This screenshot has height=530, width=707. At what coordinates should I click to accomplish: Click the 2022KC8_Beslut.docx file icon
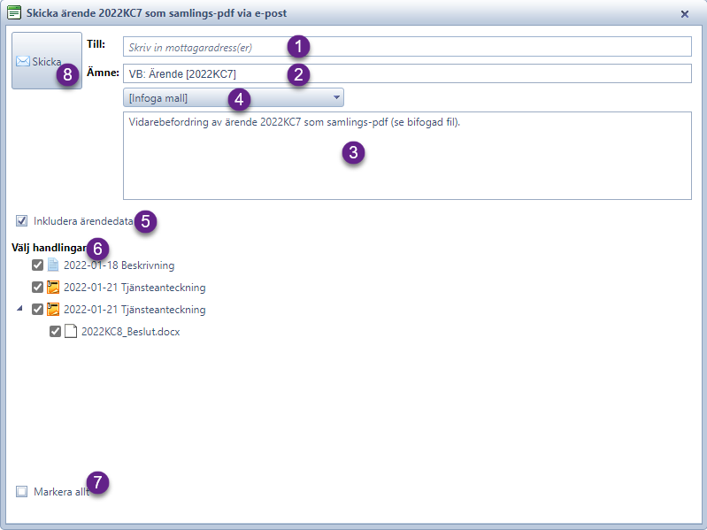point(71,331)
